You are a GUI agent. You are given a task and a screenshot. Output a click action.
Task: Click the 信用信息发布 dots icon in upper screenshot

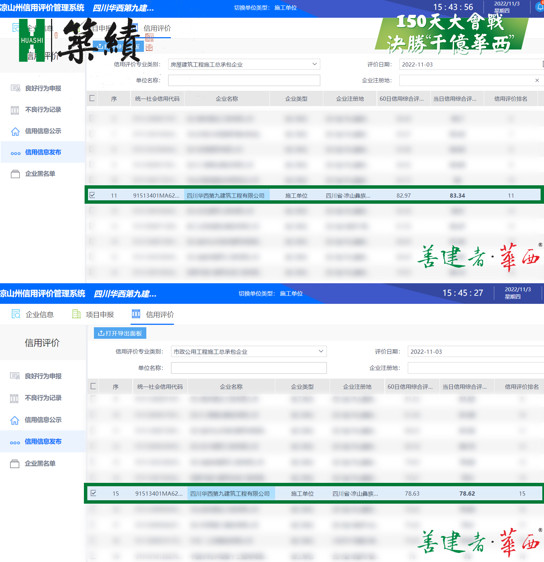coord(15,153)
